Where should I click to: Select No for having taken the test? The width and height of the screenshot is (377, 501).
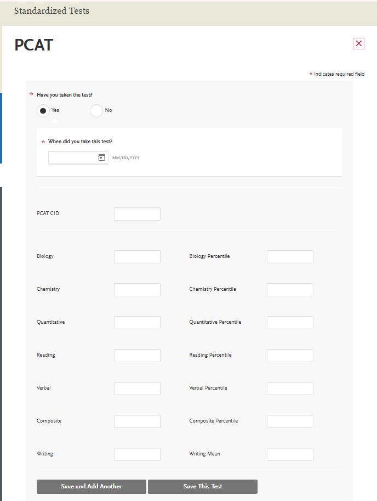(x=96, y=110)
